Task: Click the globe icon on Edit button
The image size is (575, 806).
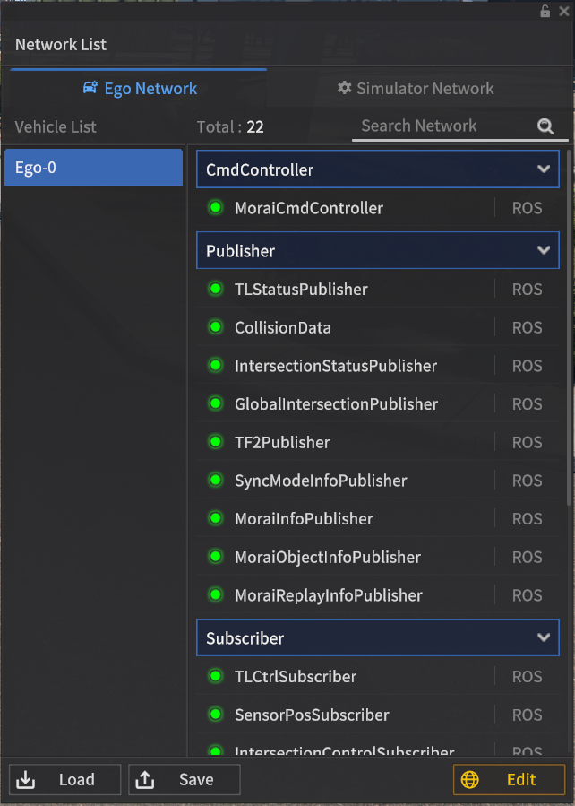Action: 470,779
